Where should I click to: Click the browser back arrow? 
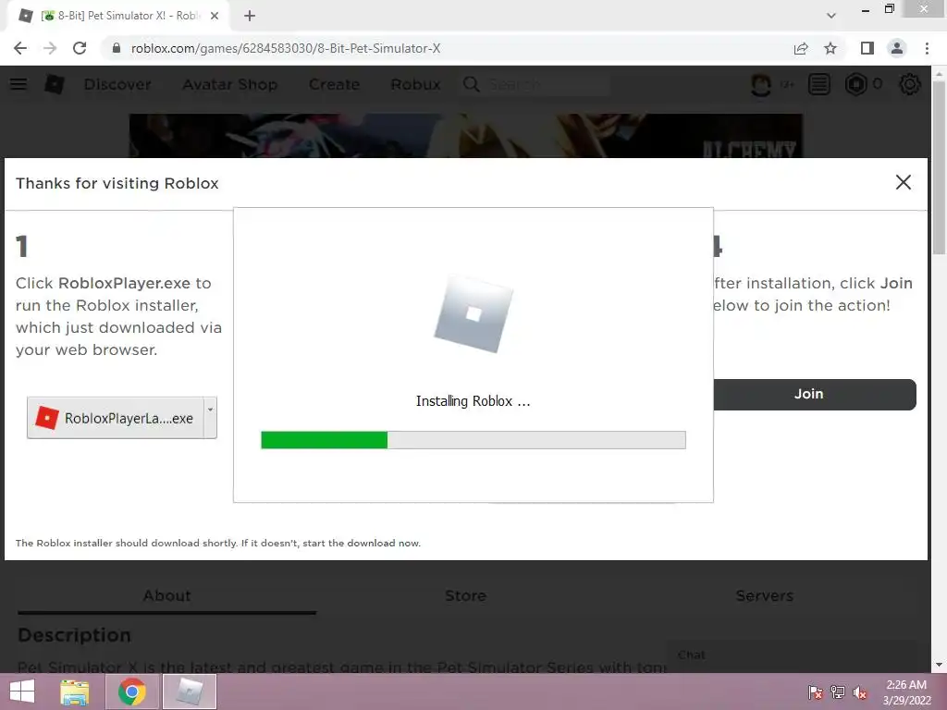tap(20, 48)
